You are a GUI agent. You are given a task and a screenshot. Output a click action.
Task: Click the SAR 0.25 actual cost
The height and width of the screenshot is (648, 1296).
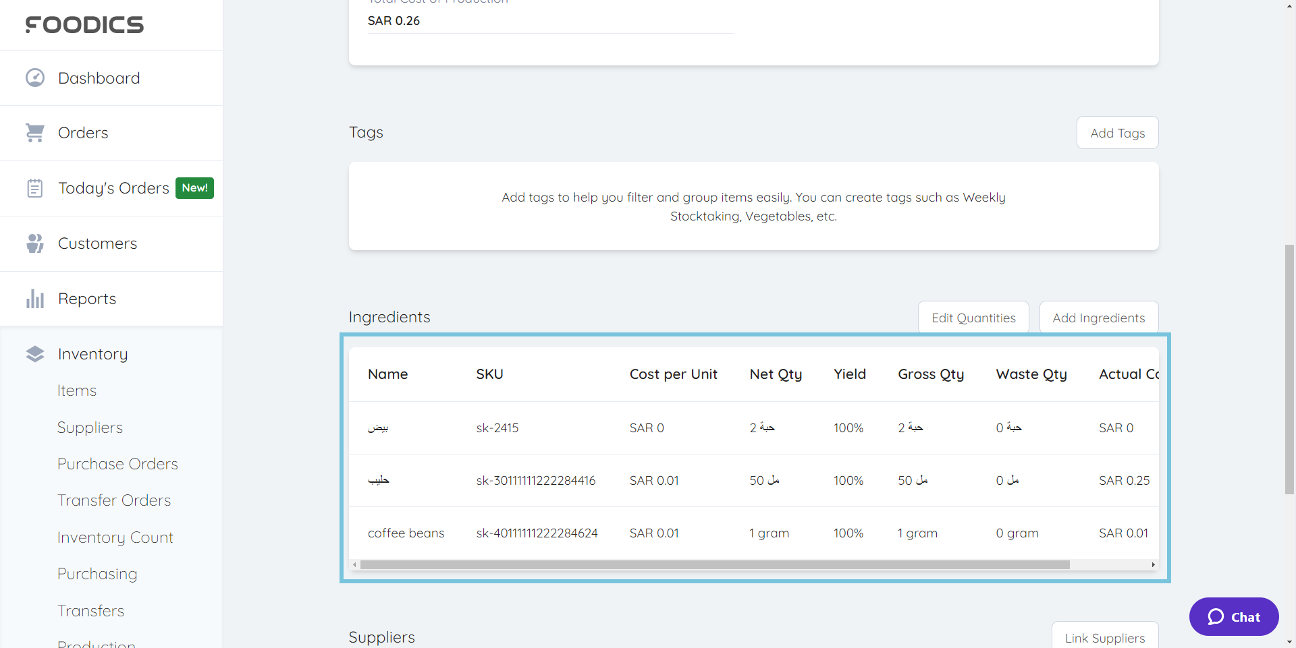[x=1124, y=481]
